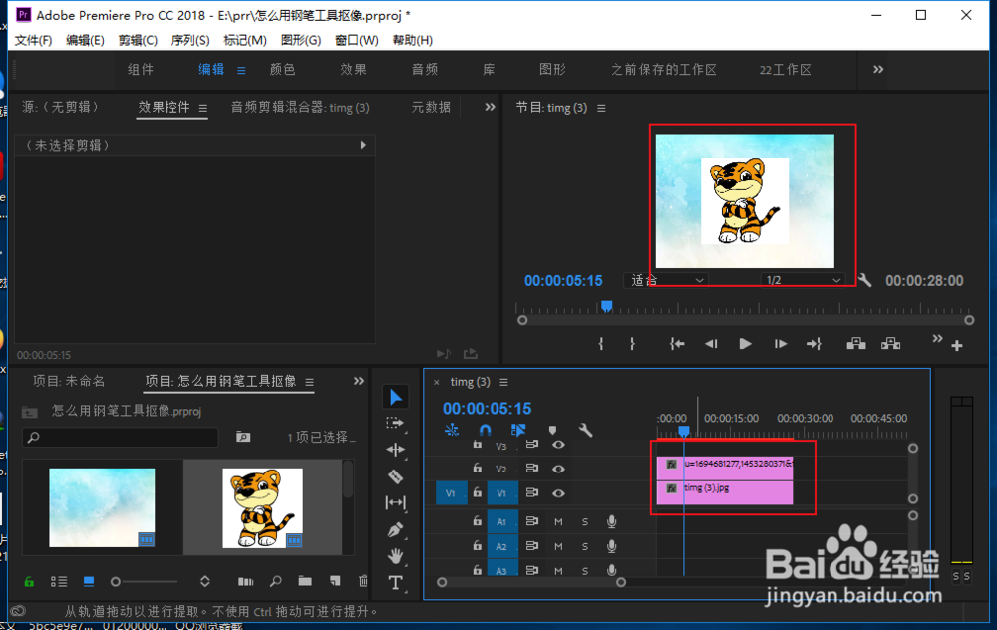Screen dimensions: 997x630
Task: Switch project panel to list view
Action: point(59,582)
